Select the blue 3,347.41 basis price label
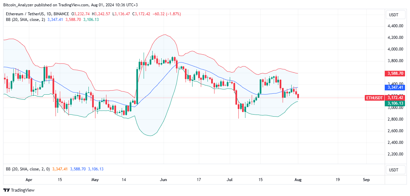The image size is (410, 196). [395, 87]
